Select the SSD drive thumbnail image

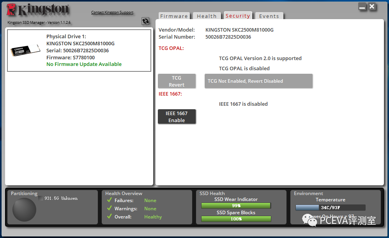[x=25, y=50]
